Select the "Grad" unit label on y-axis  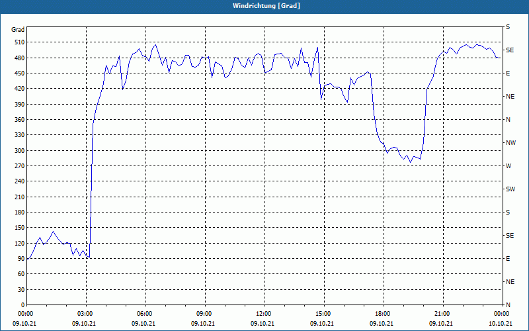tap(18, 30)
